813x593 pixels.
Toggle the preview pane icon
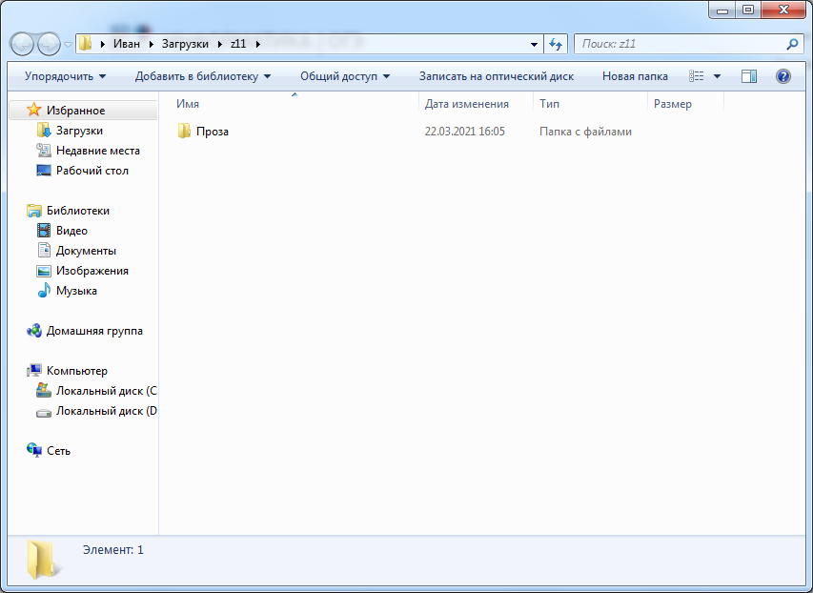point(749,76)
